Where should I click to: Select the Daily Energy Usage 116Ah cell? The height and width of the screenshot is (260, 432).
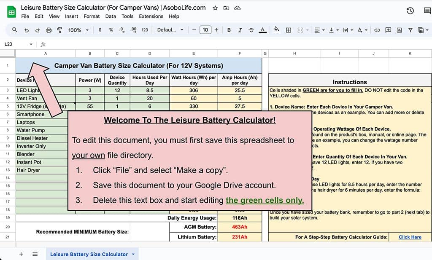[x=240, y=218]
